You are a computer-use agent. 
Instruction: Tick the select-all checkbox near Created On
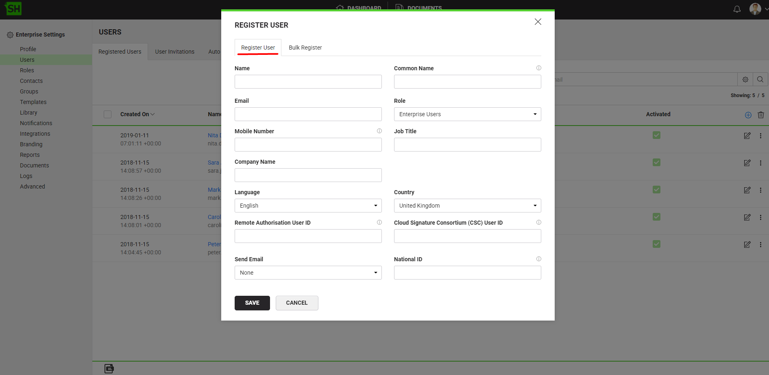[107, 115]
